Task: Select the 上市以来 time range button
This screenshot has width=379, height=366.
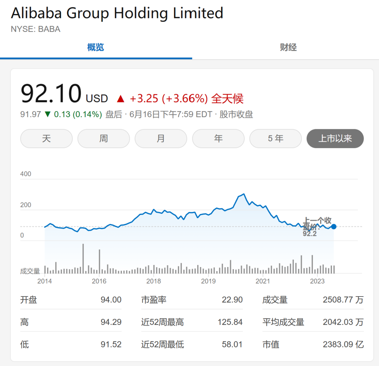Action: 335,139
